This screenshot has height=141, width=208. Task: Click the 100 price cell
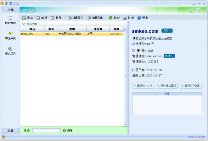tap(51, 34)
